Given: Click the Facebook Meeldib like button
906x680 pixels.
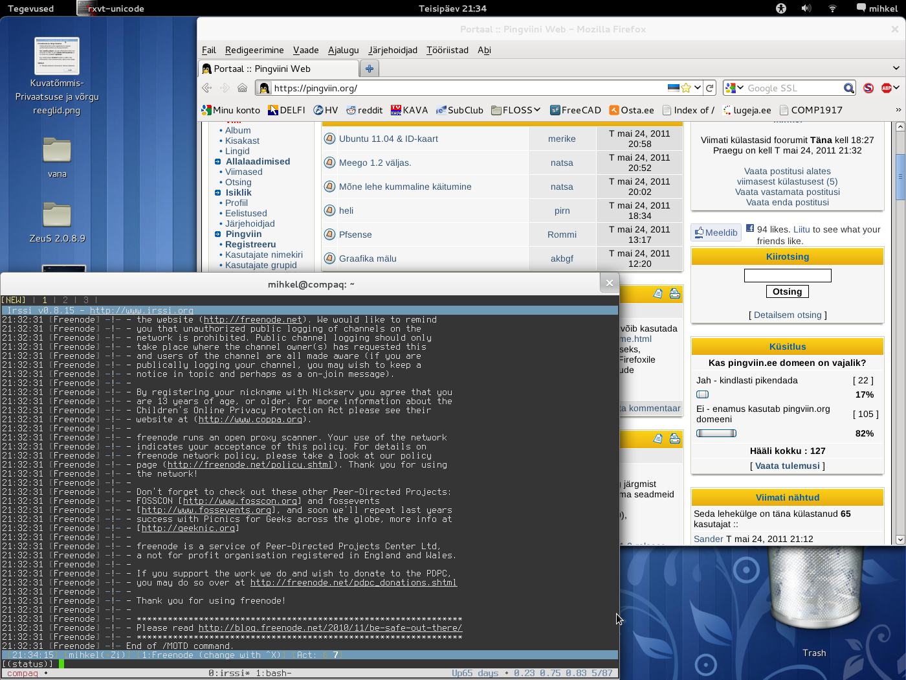Looking at the screenshot, I should [716, 232].
